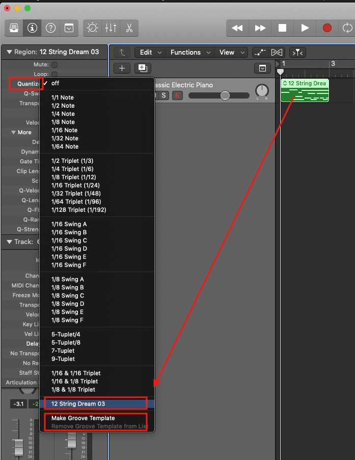Image resolution: width=355 pixels, height=460 pixels.
Task: Choose 1/2 Note quantize value
Action: 97,106
